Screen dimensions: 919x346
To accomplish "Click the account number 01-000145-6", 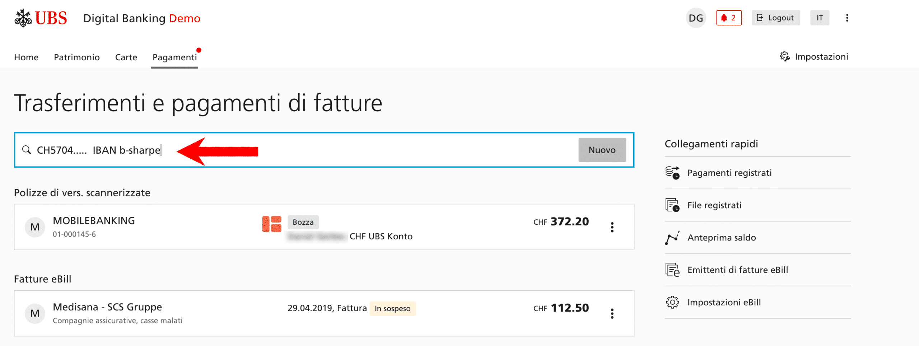I will pos(74,234).
